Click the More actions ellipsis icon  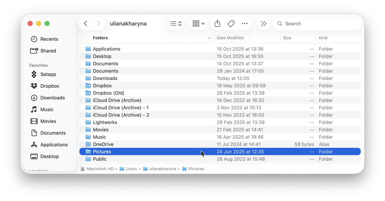[x=245, y=23]
